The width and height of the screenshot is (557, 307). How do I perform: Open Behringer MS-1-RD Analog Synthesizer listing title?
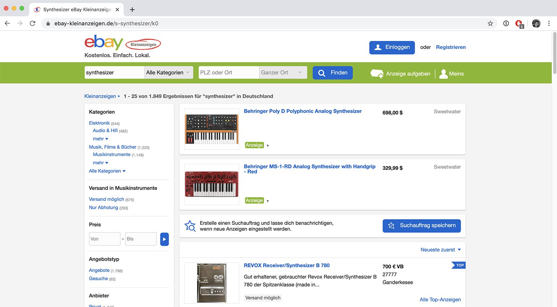tap(310, 169)
